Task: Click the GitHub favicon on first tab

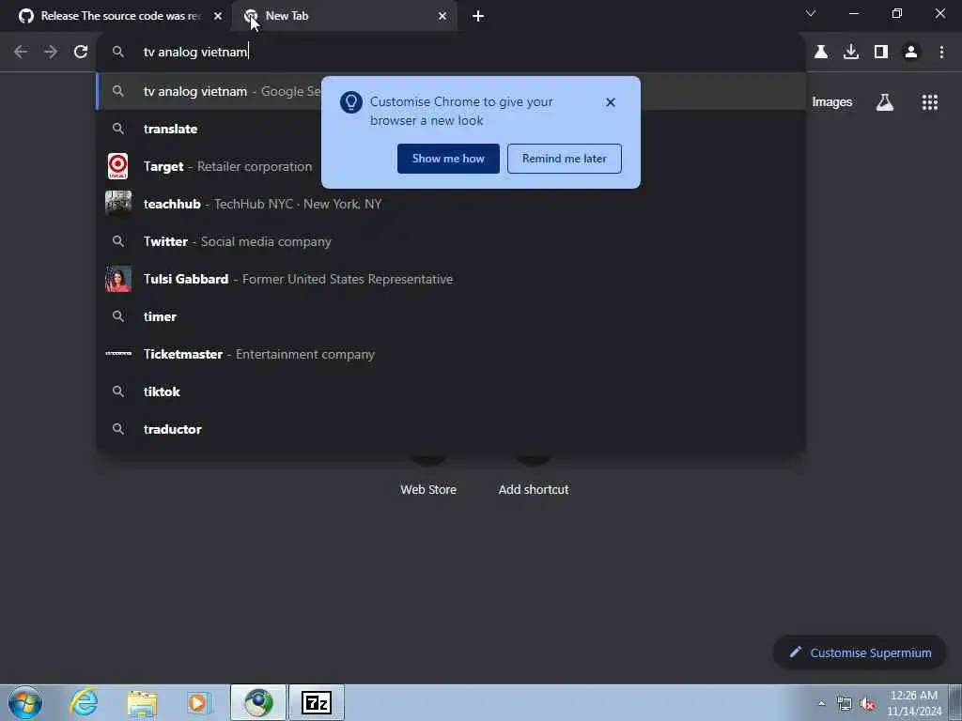Action: click(26, 16)
